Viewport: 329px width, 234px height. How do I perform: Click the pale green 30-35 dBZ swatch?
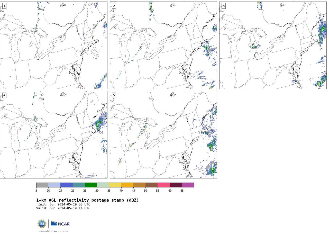click(x=103, y=185)
